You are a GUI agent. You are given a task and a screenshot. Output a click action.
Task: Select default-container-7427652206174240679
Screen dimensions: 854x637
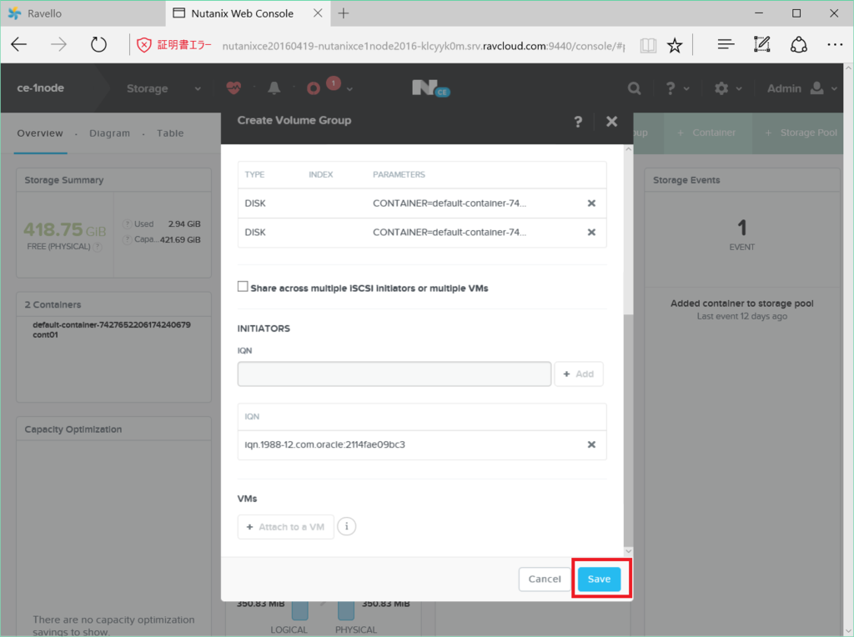coord(112,324)
